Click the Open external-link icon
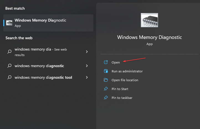200x129 pixels. [x=106, y=62]
